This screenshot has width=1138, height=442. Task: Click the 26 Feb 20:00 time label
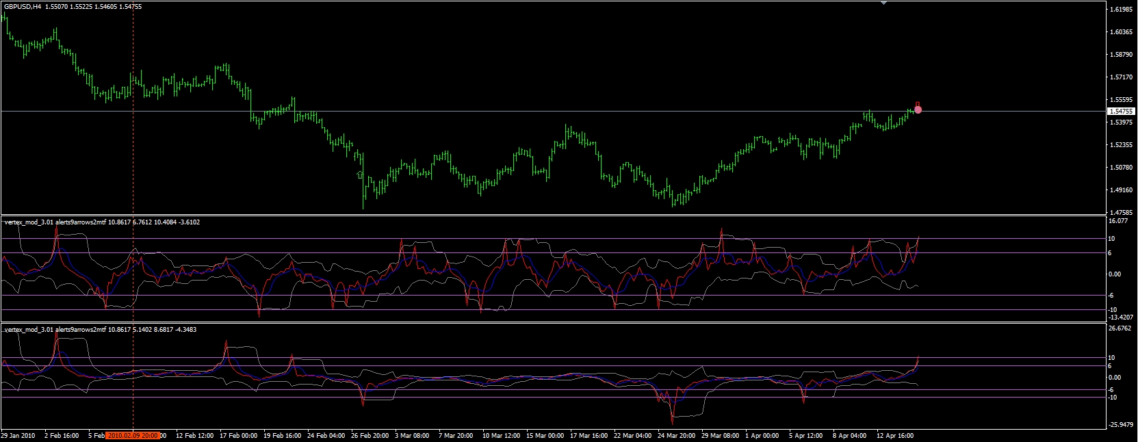[x=370, y=435]
